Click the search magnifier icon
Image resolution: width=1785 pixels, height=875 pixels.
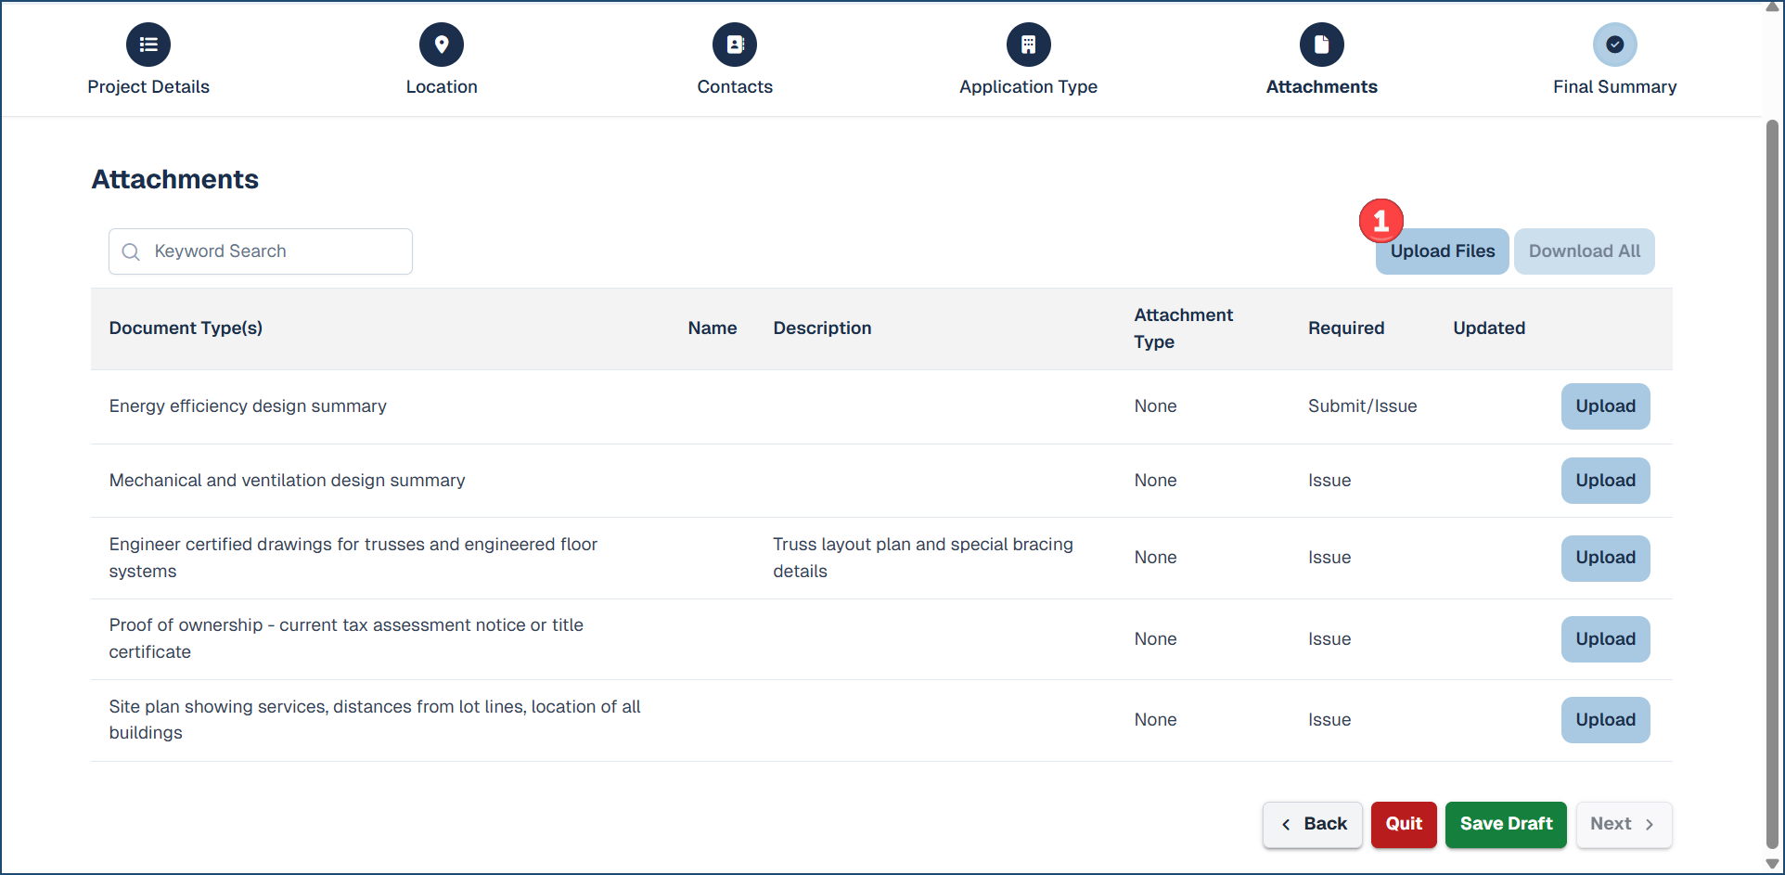(x=131, y=252)
